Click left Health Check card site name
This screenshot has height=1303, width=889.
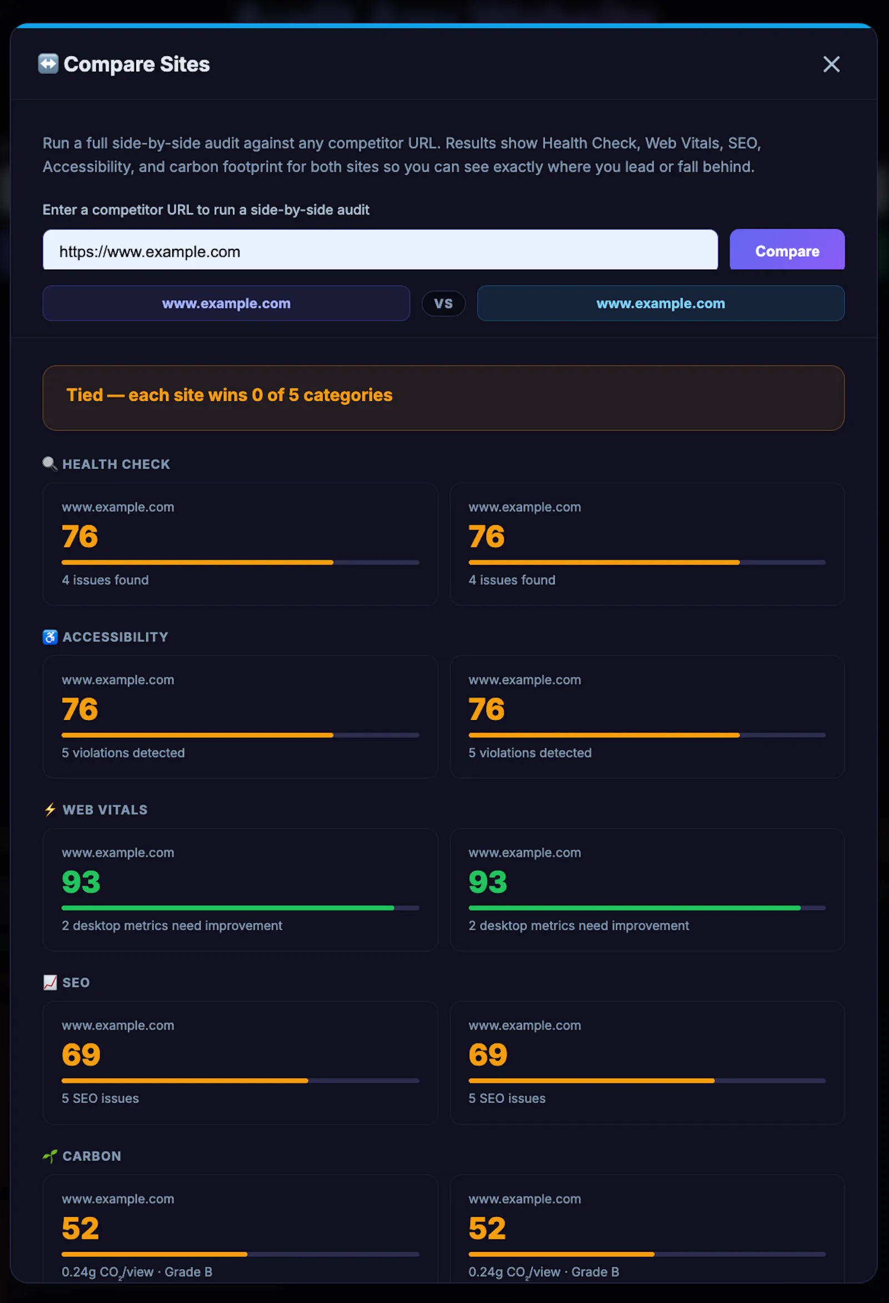[118, 507]
